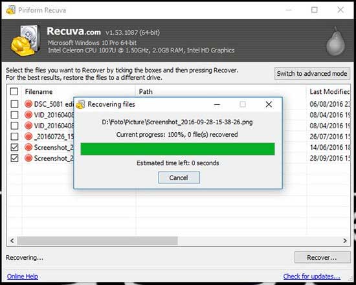Click the Recovering files dialog title icon
The width and height of the screenshot is (356, 285).
[80, 104]
